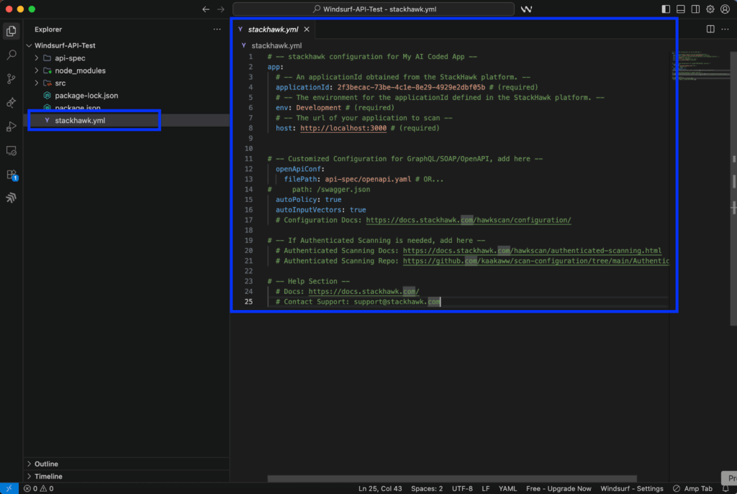Screen dimensions: 737x494
Task: Open the settings gear in title bar
Action: point(710,9)
